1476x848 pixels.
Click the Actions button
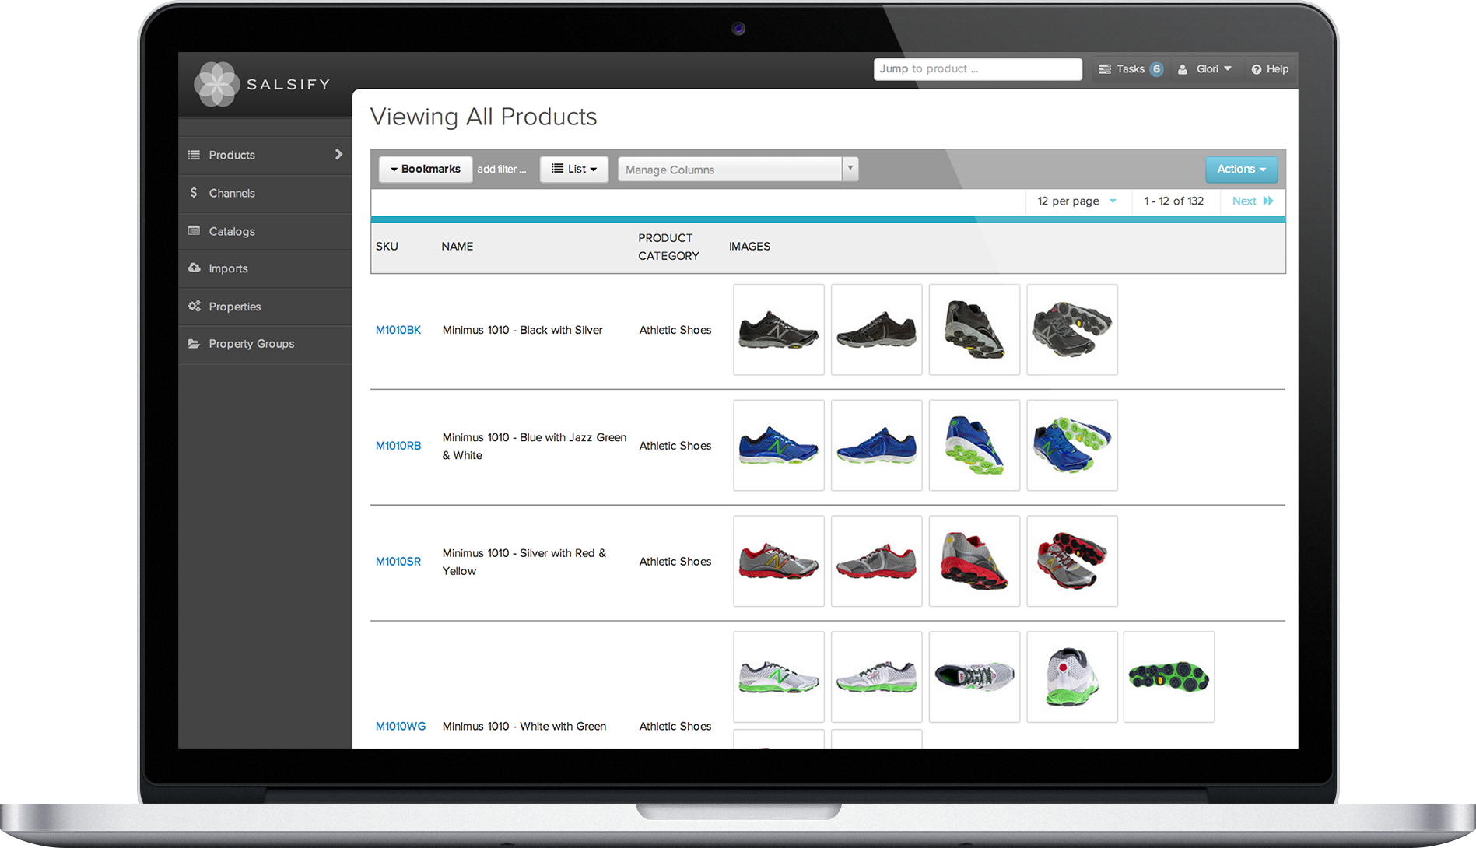[x=1241, y=169]
